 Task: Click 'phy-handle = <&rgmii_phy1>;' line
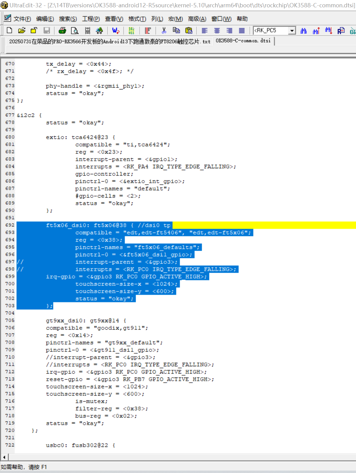(x=95, y=86)
